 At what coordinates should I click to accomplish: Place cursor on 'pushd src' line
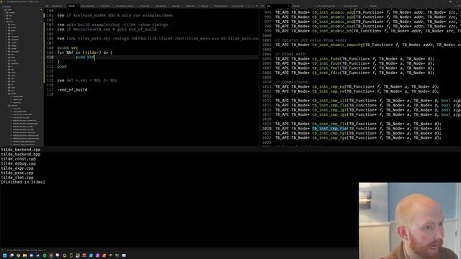(x=68, y=48)
